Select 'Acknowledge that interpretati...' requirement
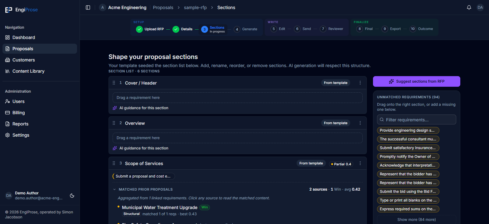 408,165
